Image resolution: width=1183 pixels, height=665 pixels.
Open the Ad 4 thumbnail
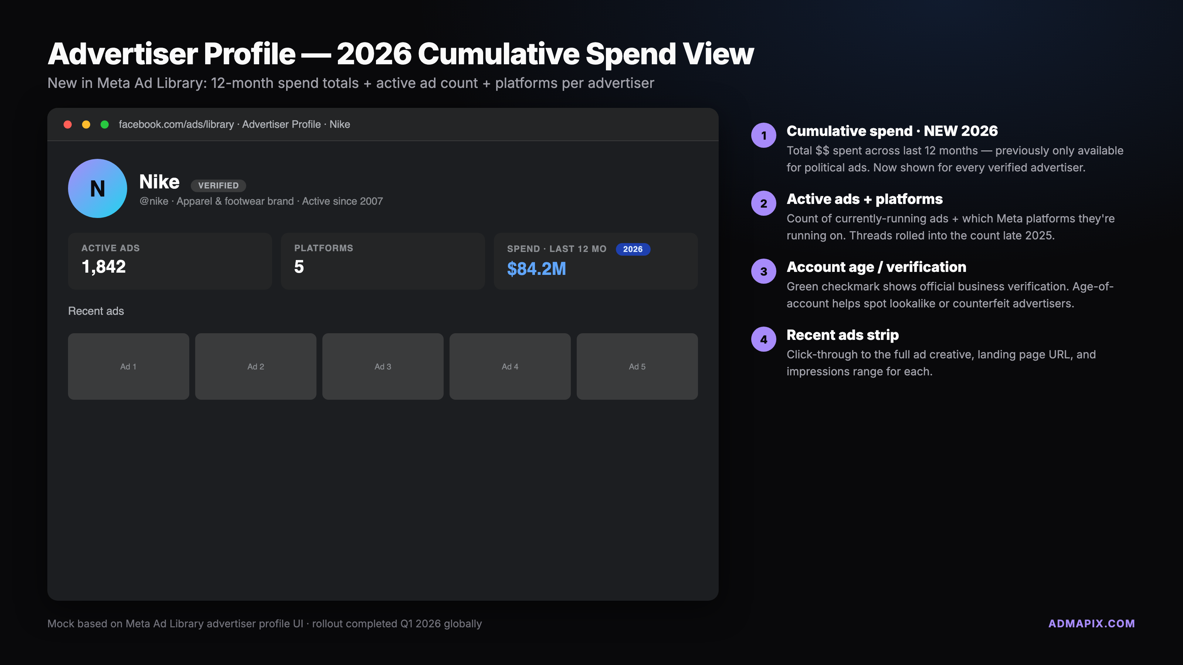coord(510,366)
